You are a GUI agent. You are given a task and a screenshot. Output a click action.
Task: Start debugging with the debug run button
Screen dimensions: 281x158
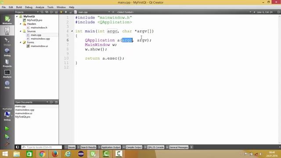7,136
